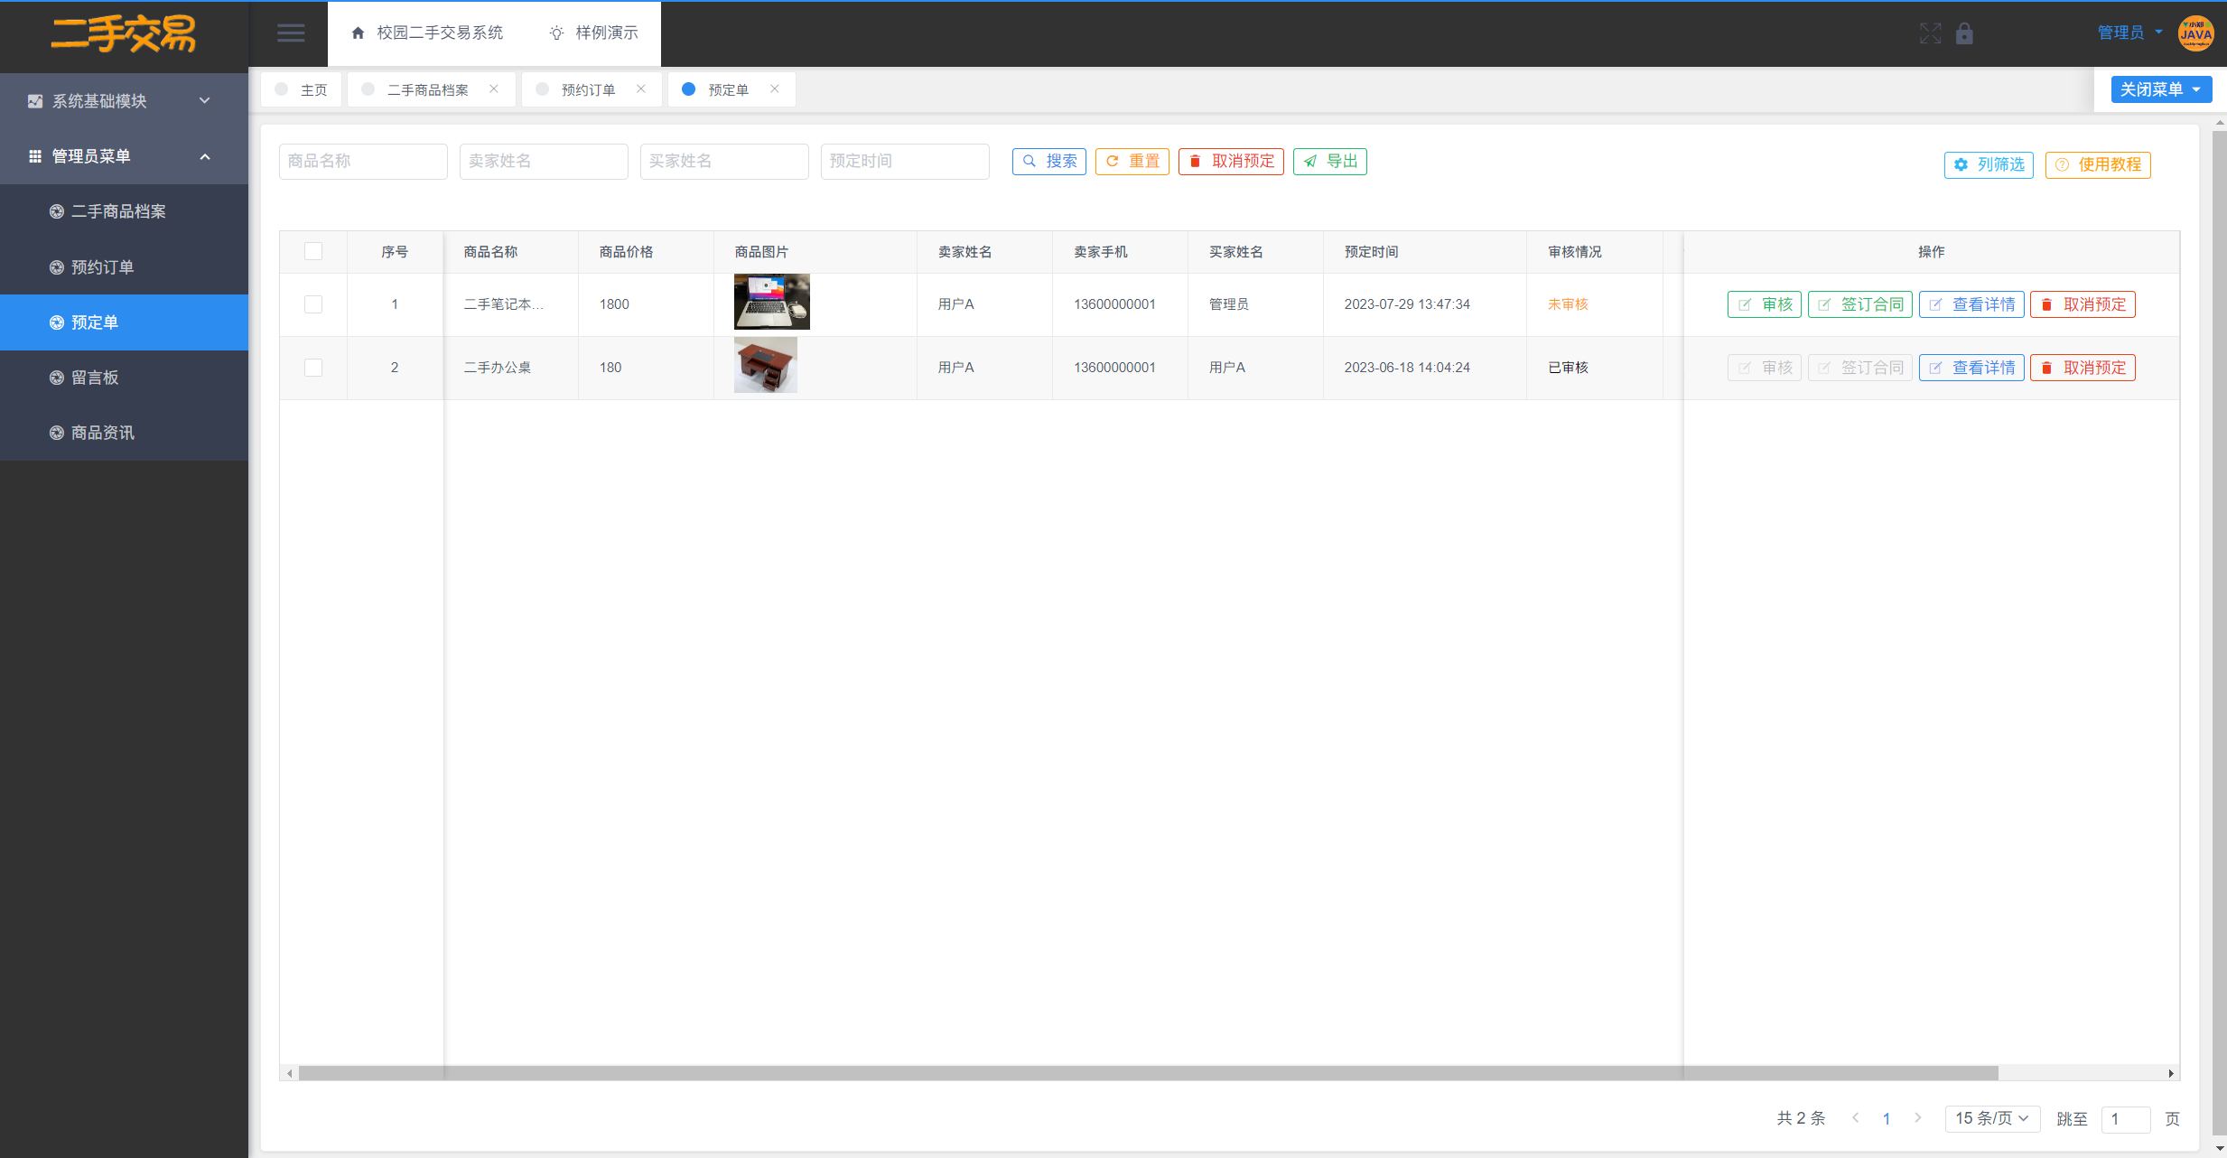This screenshot has height=1158, width=2227.
Task: Open the 15 条/页 page size dropdown
Action: (1992, 1118)
